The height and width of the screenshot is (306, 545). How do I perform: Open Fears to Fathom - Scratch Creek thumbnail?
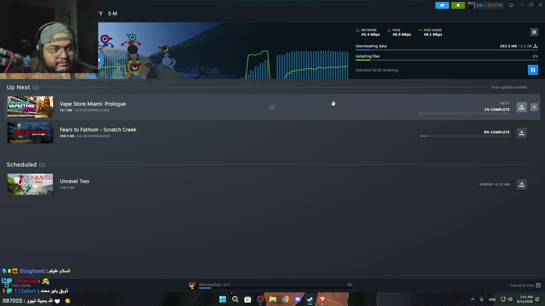click(30, 133)
